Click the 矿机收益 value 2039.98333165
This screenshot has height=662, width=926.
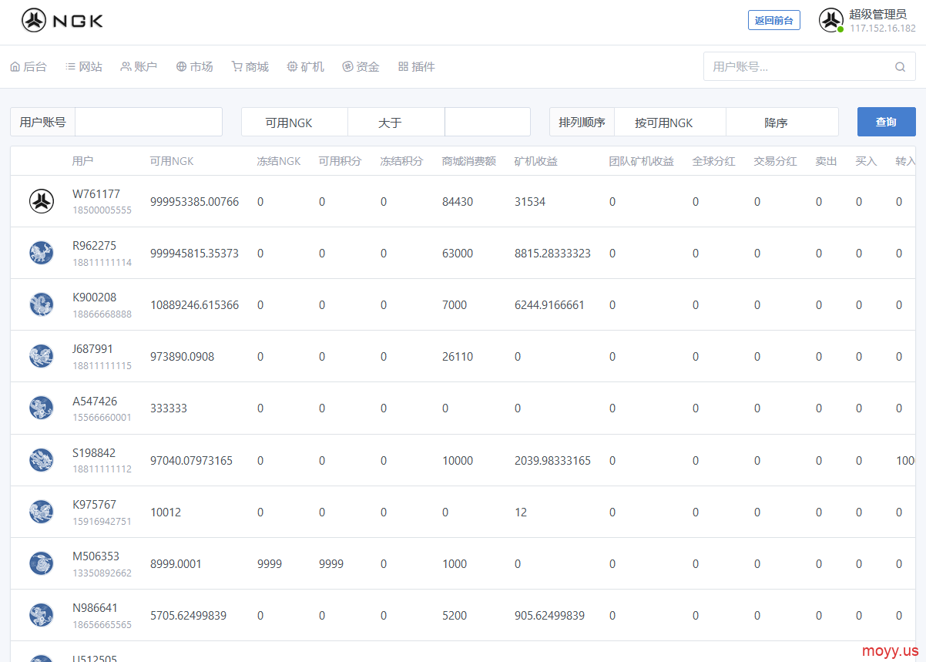click(x=553, y=461)
